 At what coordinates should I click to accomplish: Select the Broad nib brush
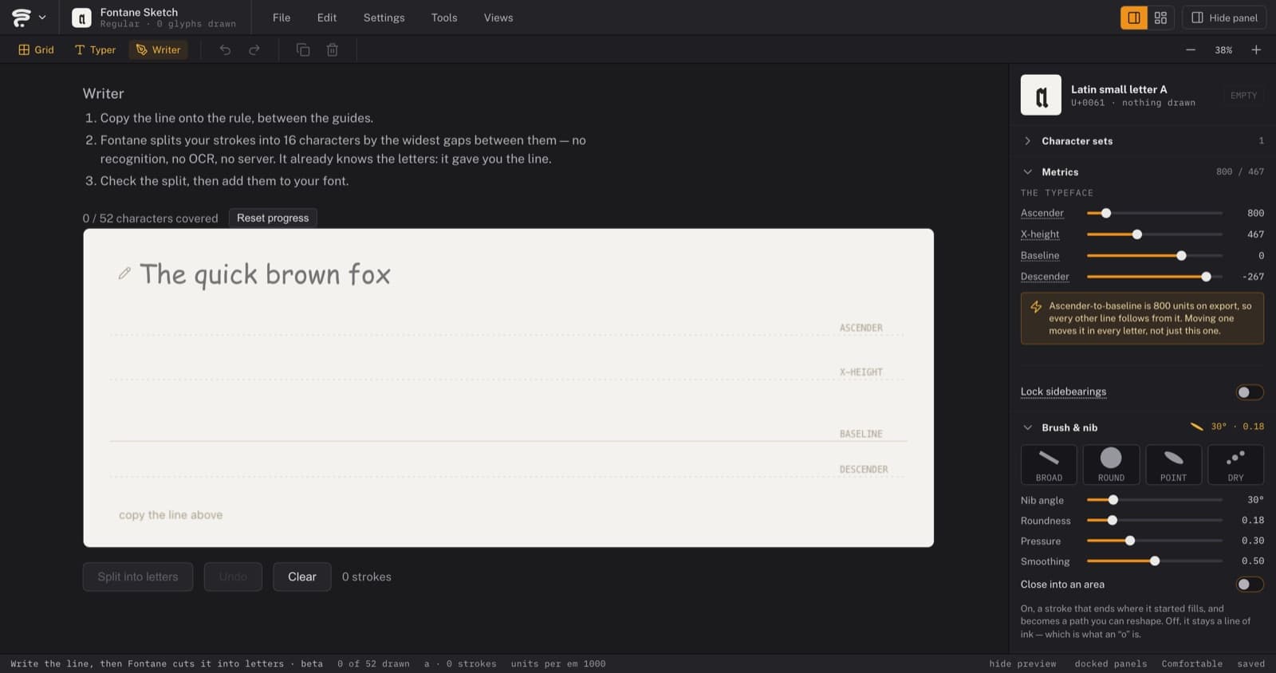click(x=1049, y=464)
